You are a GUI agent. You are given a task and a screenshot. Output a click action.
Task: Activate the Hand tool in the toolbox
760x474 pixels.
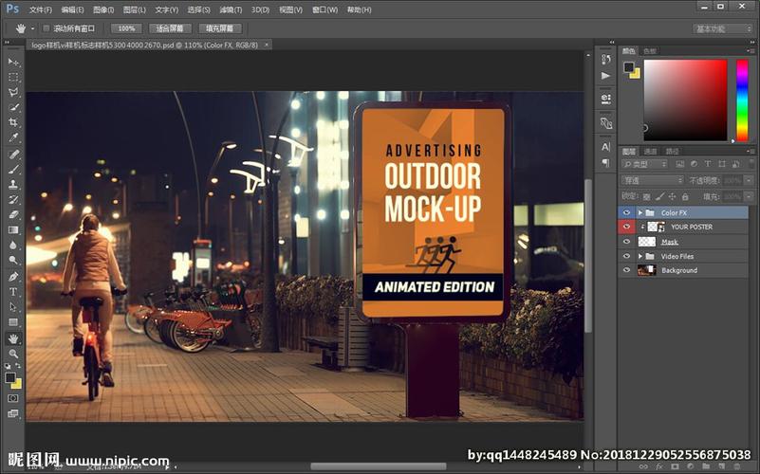13,337
